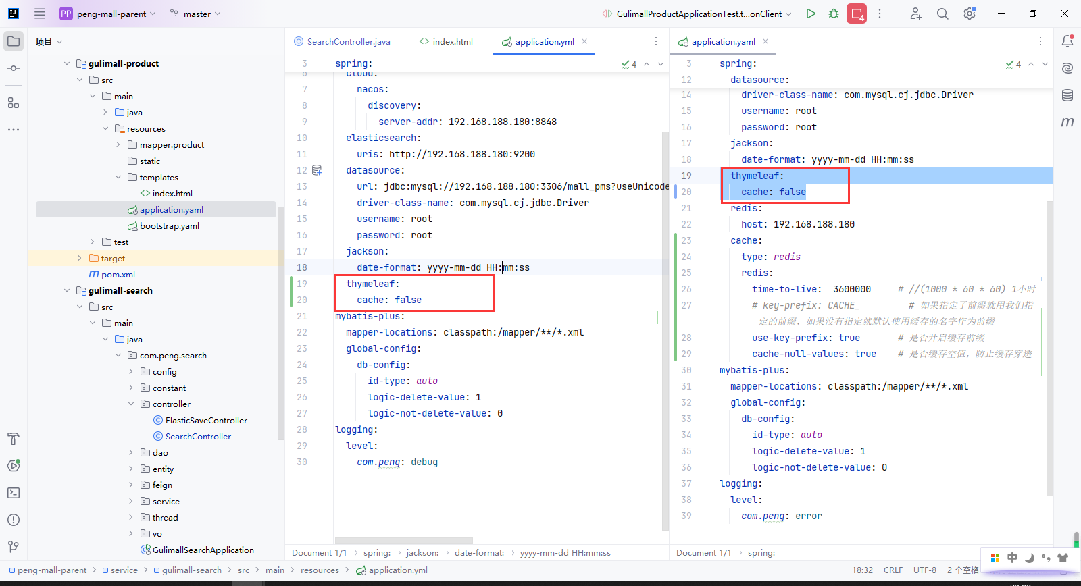
Task: Open the Services tool window icon
Action: click(14, 466)
